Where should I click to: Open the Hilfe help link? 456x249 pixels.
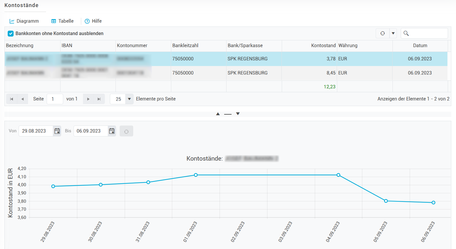click(93, 21)
